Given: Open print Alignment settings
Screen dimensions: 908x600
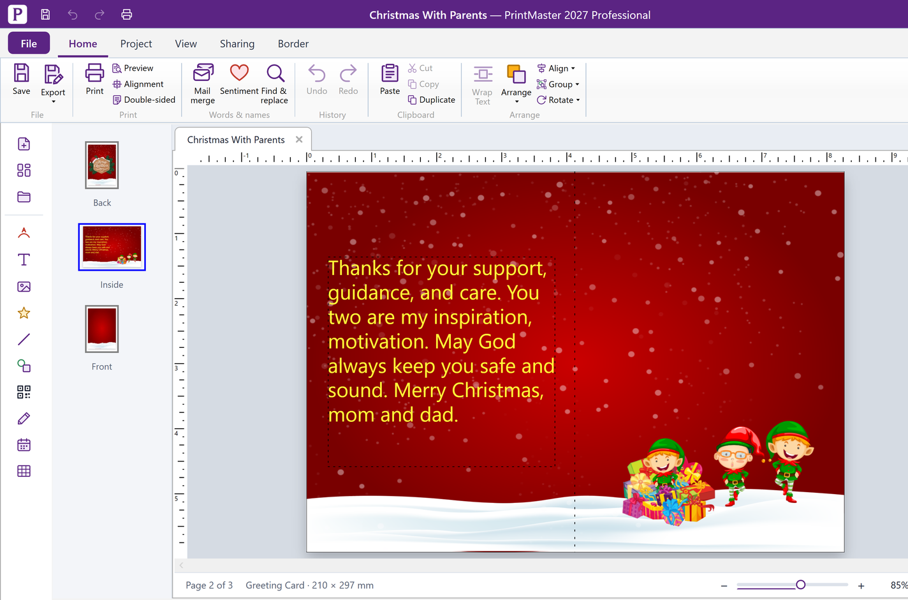Looking at the screenshot, I should (x=138, y=84).
